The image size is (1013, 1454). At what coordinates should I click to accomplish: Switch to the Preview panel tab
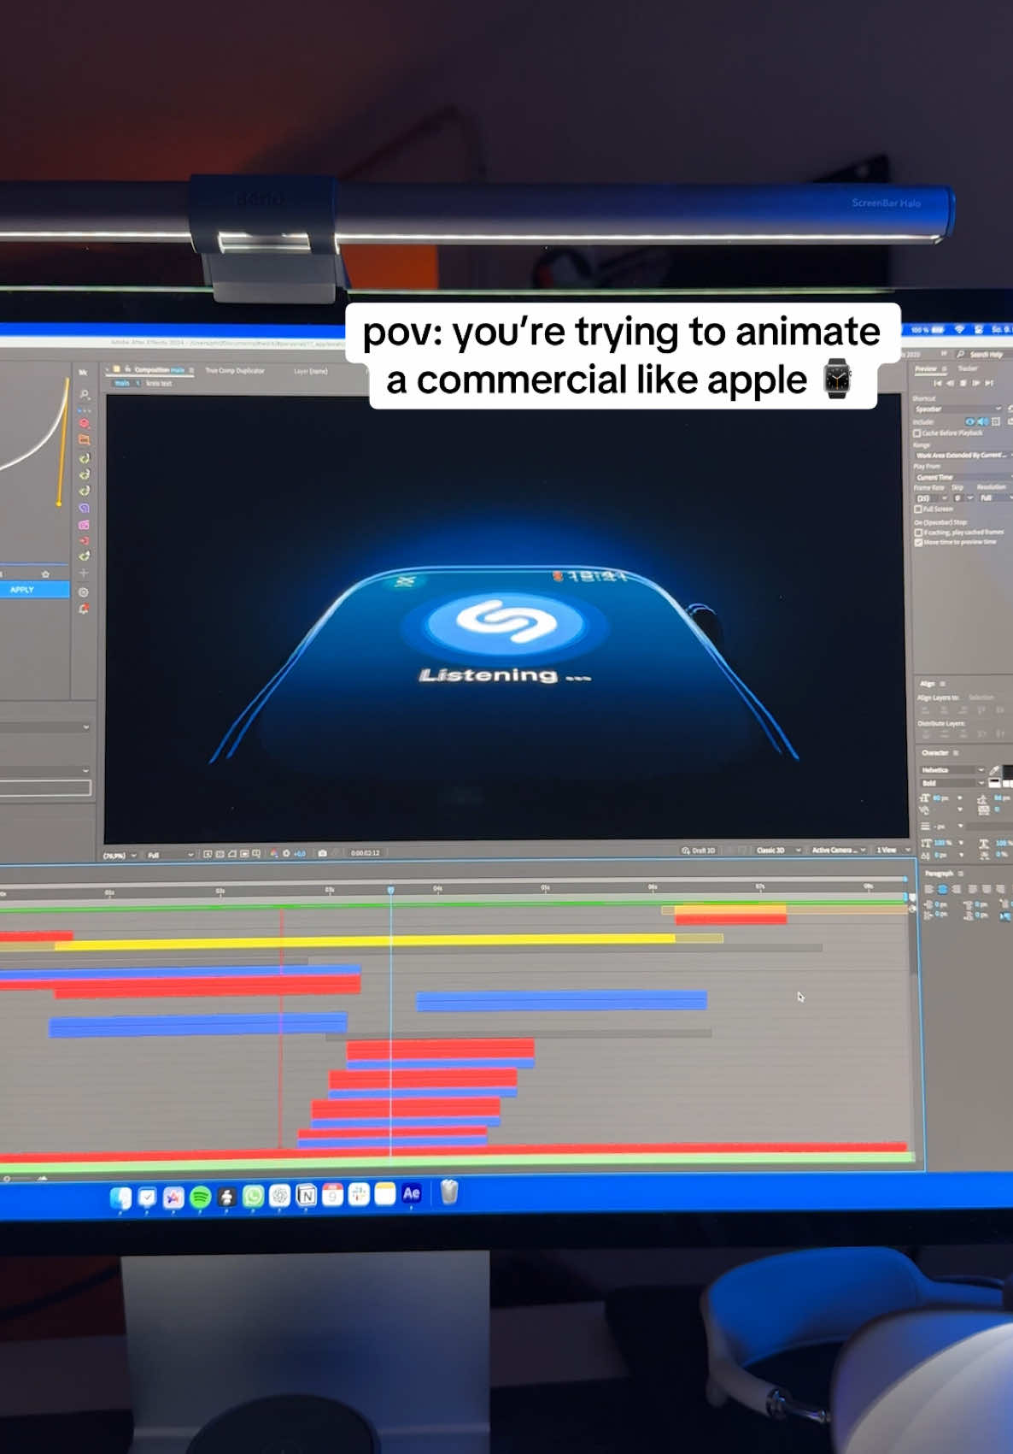pyautogui.click(x=926, y=368)
